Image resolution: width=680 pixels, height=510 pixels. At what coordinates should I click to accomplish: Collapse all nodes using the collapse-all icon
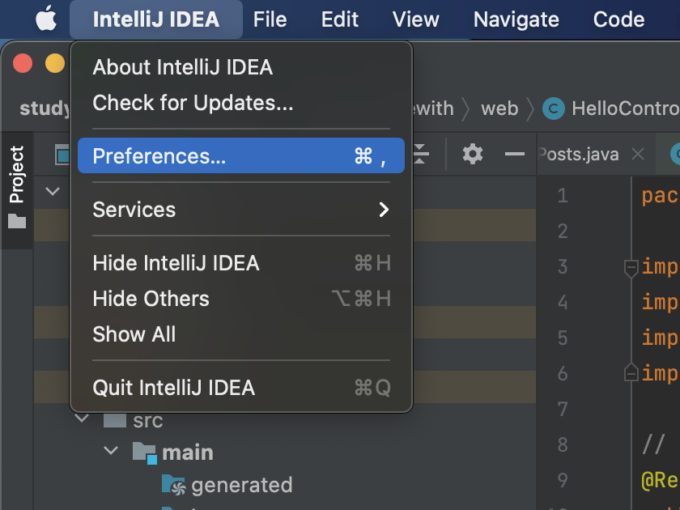(420, 153)
